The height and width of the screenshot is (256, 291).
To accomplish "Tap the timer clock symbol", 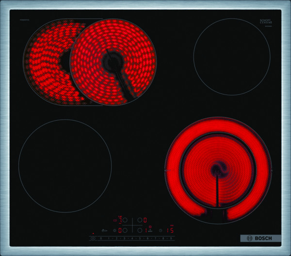I will coord(161,230).
